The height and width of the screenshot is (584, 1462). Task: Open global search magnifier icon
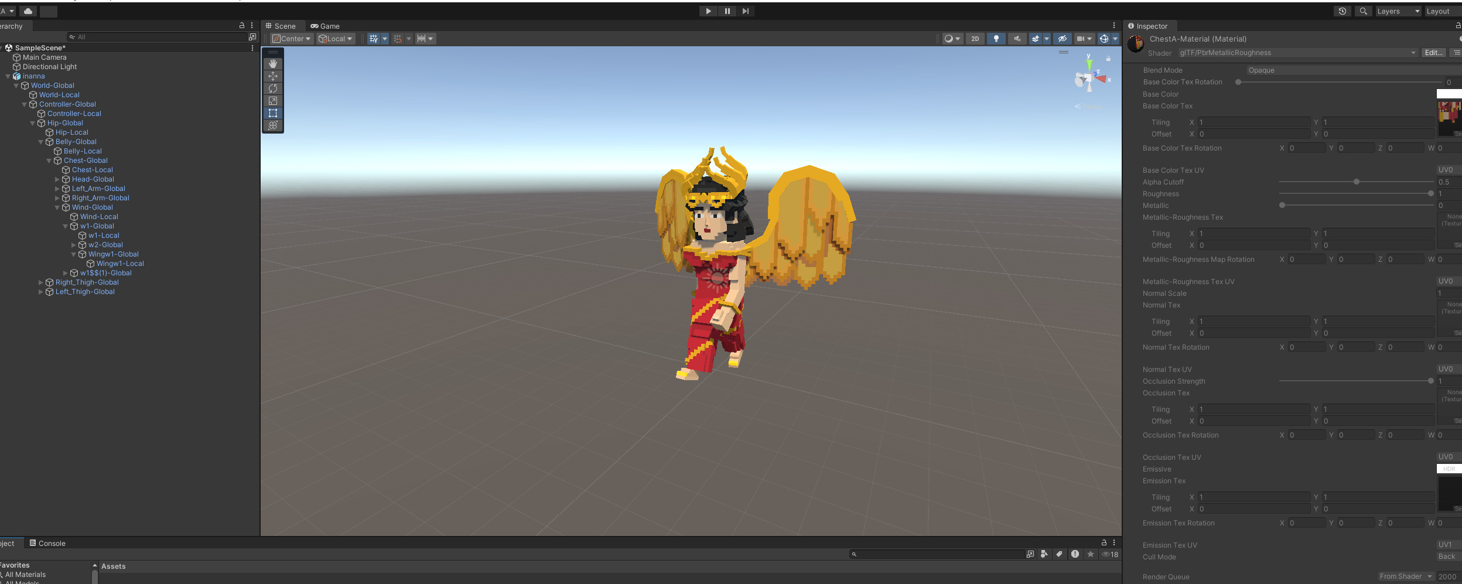point(1364,11)
